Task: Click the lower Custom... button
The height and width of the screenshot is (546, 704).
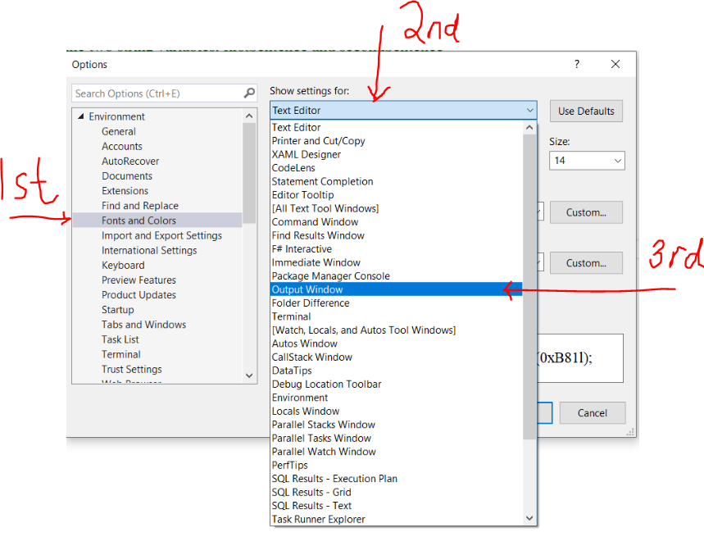Action: 586,263
